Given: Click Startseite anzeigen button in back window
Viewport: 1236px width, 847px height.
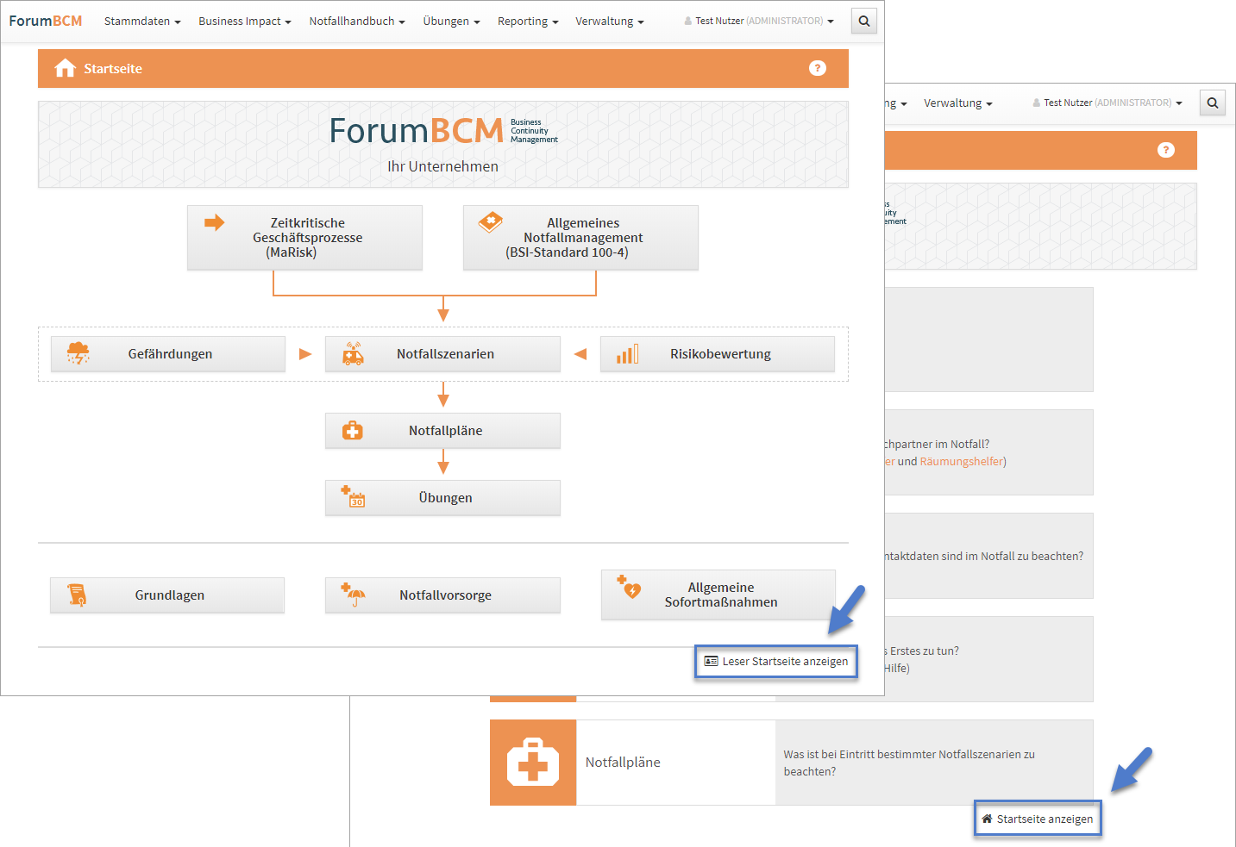Looking at the screenshot, I should pos(1038,819).
